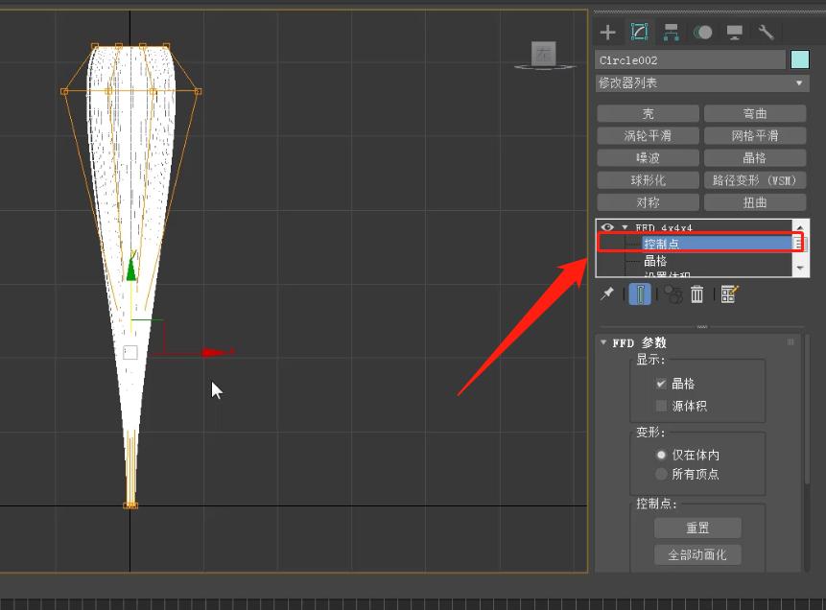The width and height of the screenshot is (826, 610).
Task: Click the 重置 button
Action: 697,528
